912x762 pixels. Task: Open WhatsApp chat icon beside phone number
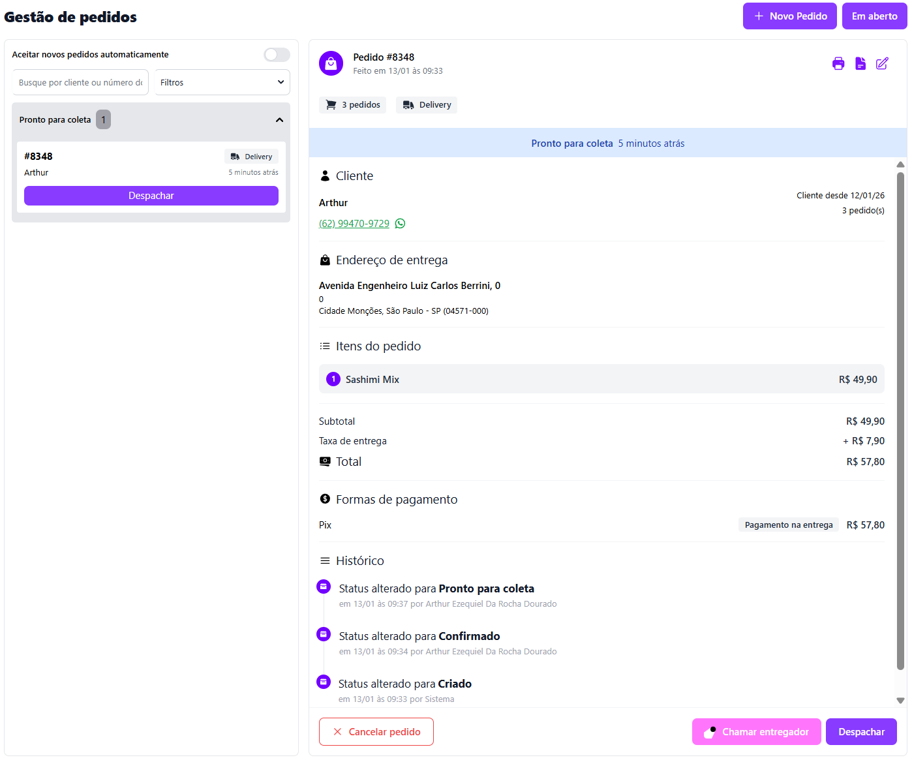coord(401,224)
